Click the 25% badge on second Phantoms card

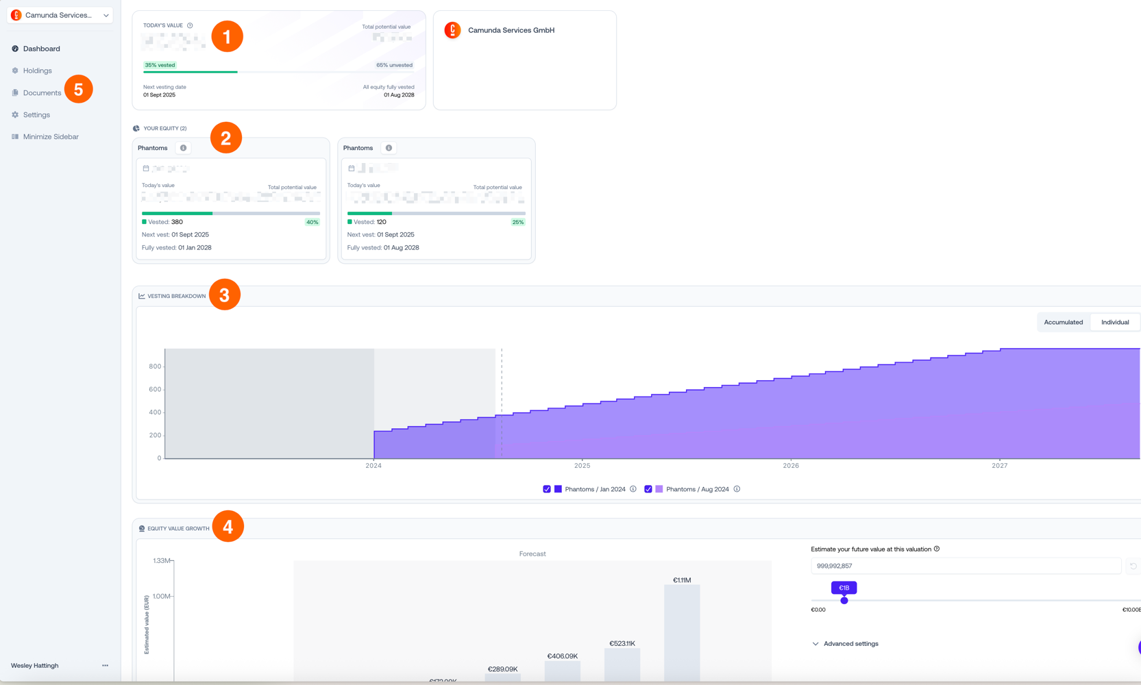click(x=517, y=222)
